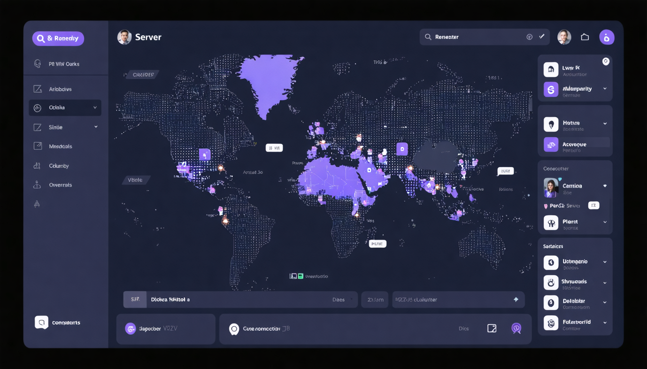Click the "Dics" link near bottom input
The image size is (647, 369).
[464, 329]
